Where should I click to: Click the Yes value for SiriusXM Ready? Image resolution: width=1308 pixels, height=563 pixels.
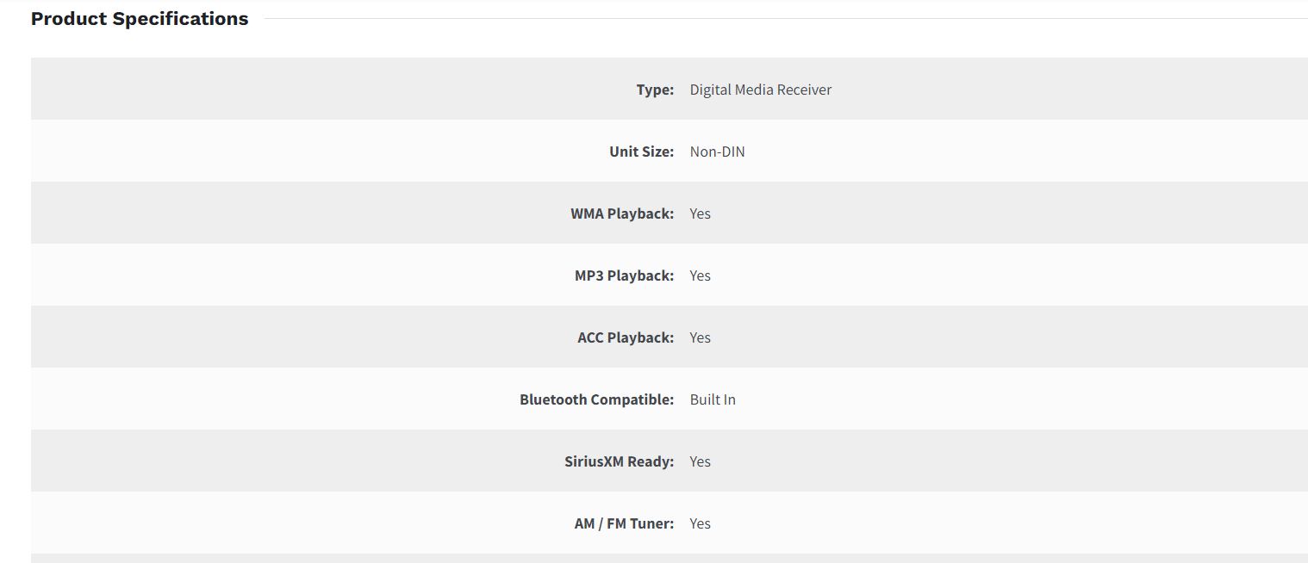[700, 461]
